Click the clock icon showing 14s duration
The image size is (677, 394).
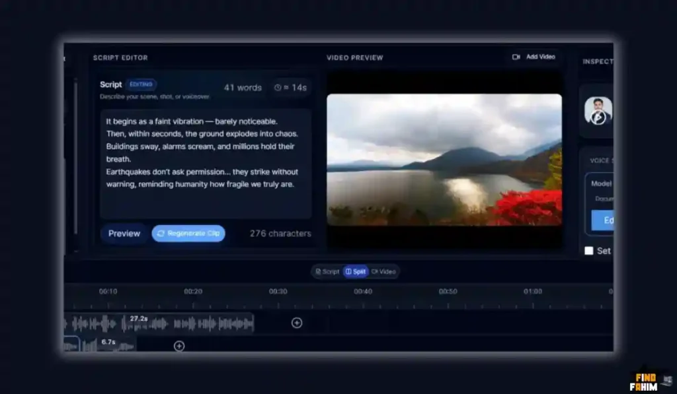point(278,88)
